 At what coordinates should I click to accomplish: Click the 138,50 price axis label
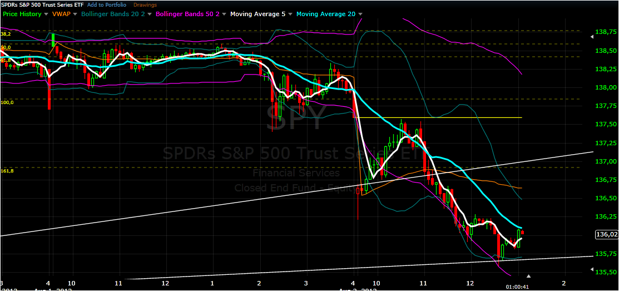pyautogui.click(x=606, y=51)
